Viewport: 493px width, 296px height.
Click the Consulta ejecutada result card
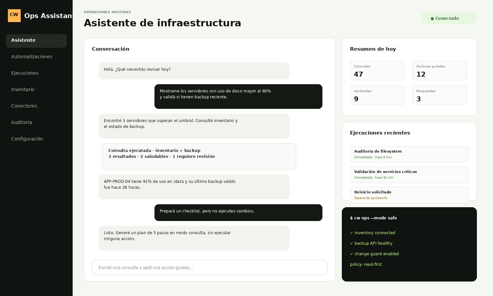199,156
